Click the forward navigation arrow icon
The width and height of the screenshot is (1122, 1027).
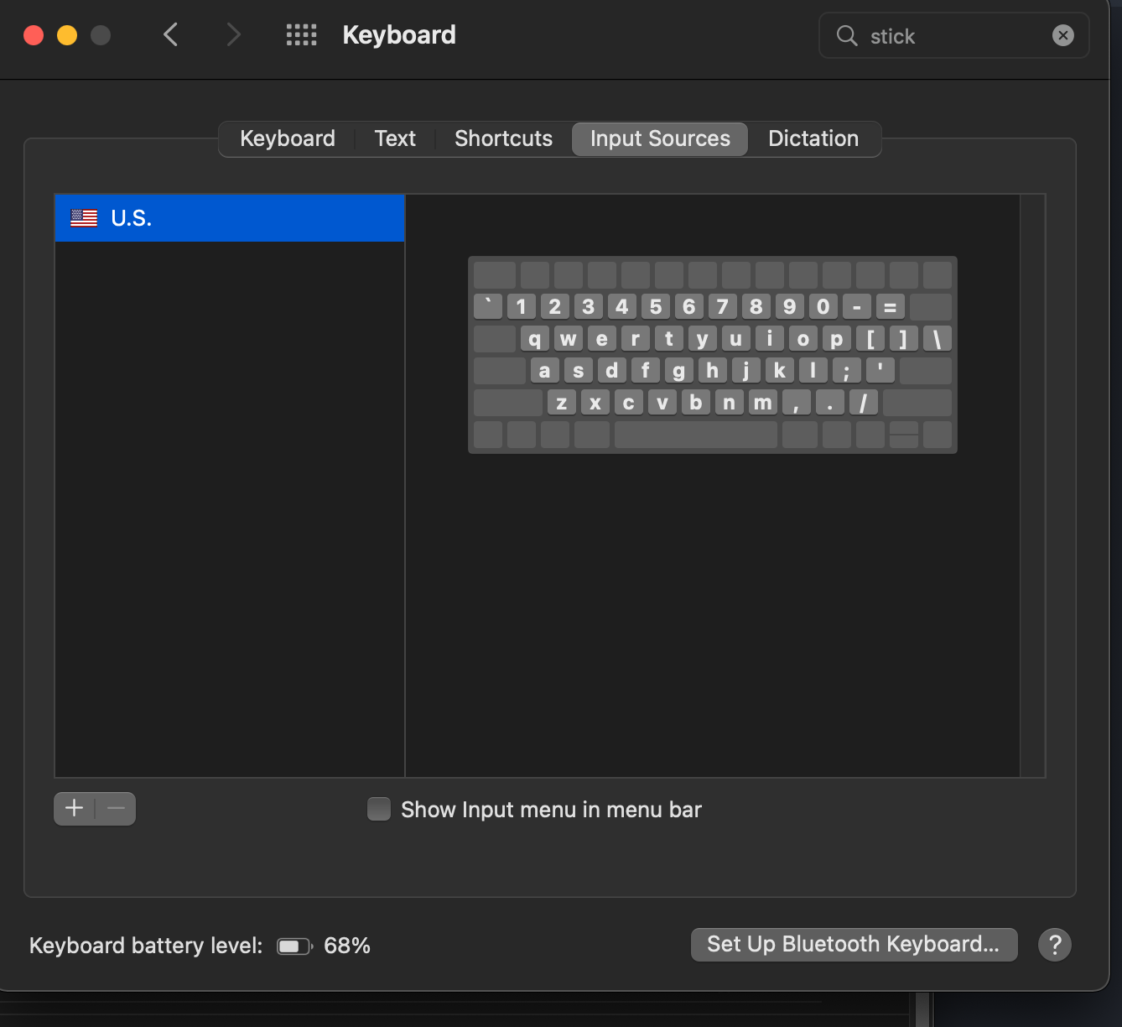coord(232,34)
